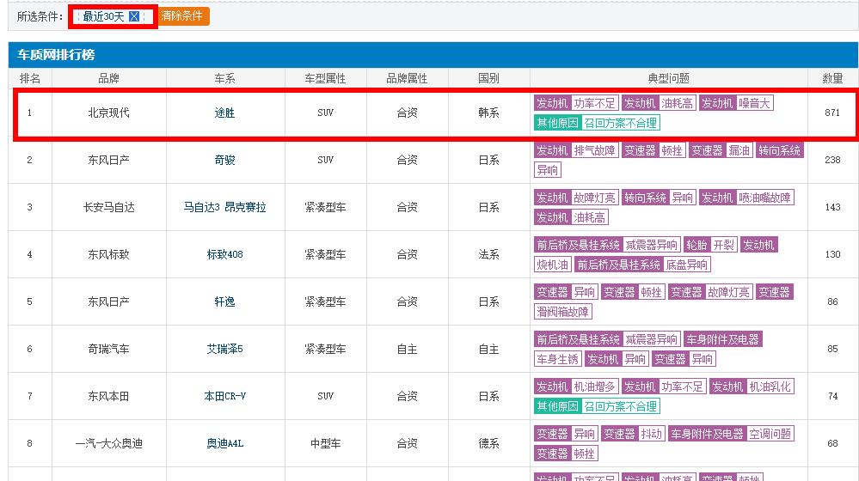Click the 车质网排行榜 table title
Viewport: 859px width, 481px height.
point(56,55)
